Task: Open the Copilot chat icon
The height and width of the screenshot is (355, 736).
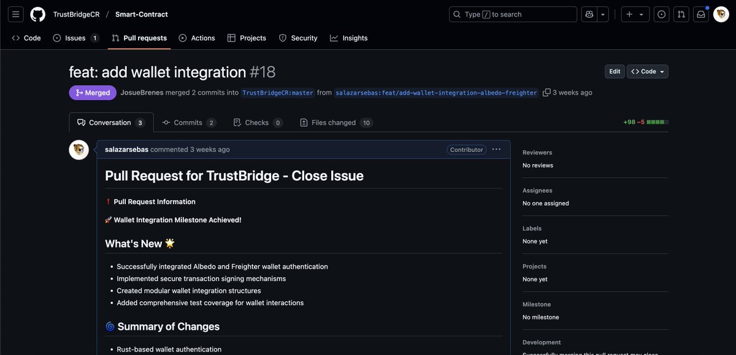Action: pyautogui.click(x=589, y=14)
